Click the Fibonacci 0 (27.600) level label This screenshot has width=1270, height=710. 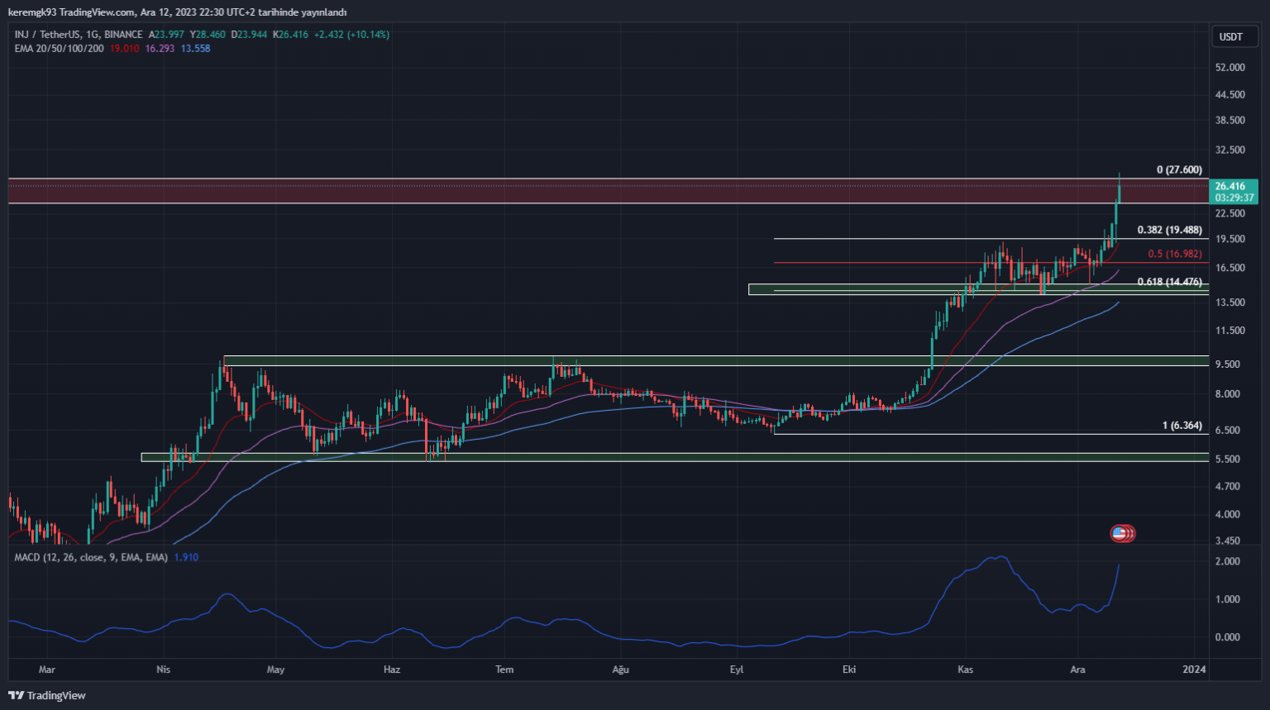[1179, 170]
